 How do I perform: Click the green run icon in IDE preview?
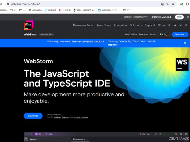156,134
